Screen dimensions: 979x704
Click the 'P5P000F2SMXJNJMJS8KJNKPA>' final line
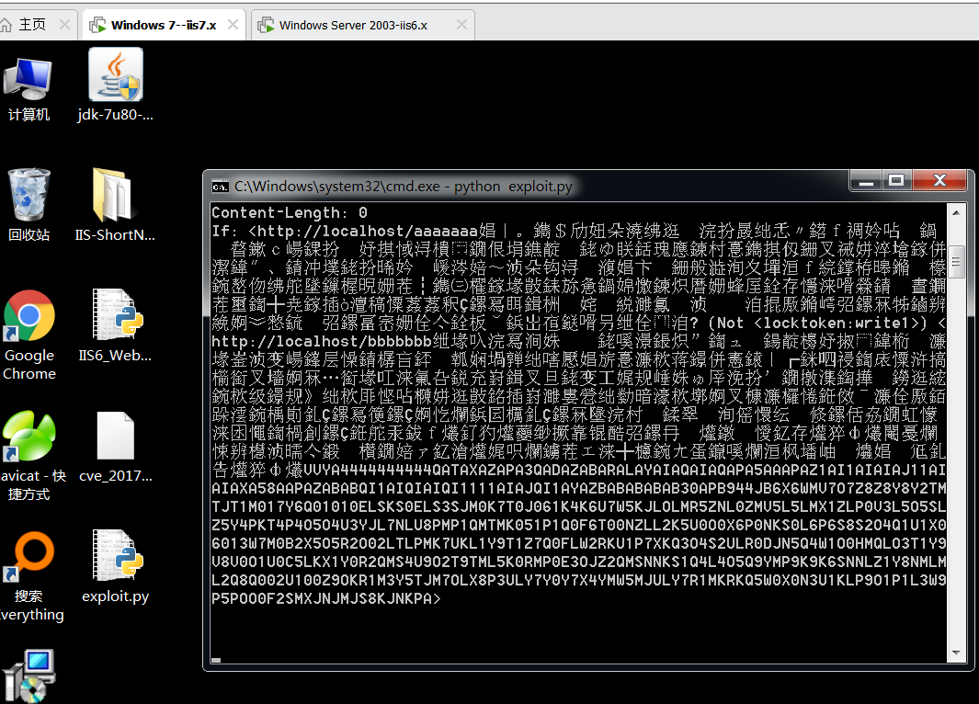click(x=326, y=598)
